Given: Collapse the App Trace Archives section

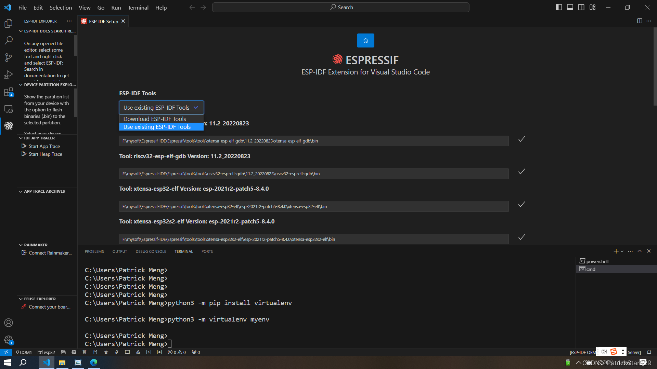Looking at the screenshot, I should point(47,191).
